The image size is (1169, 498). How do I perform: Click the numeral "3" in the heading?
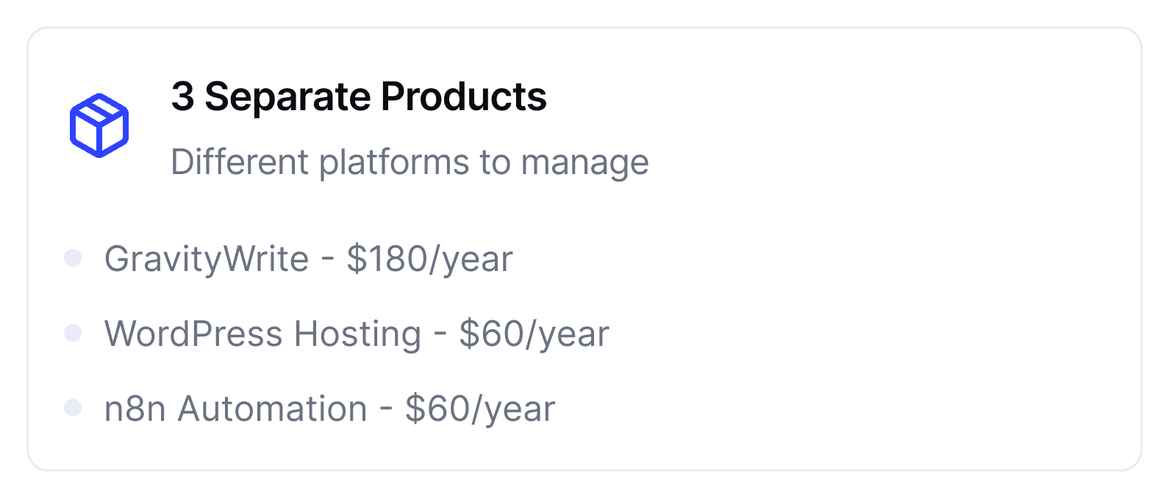(x=182, y=96)
